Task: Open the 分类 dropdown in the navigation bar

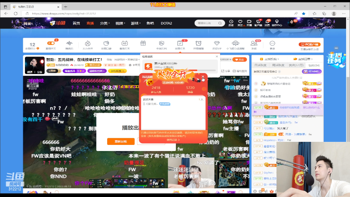Action: tap(105, 23)
